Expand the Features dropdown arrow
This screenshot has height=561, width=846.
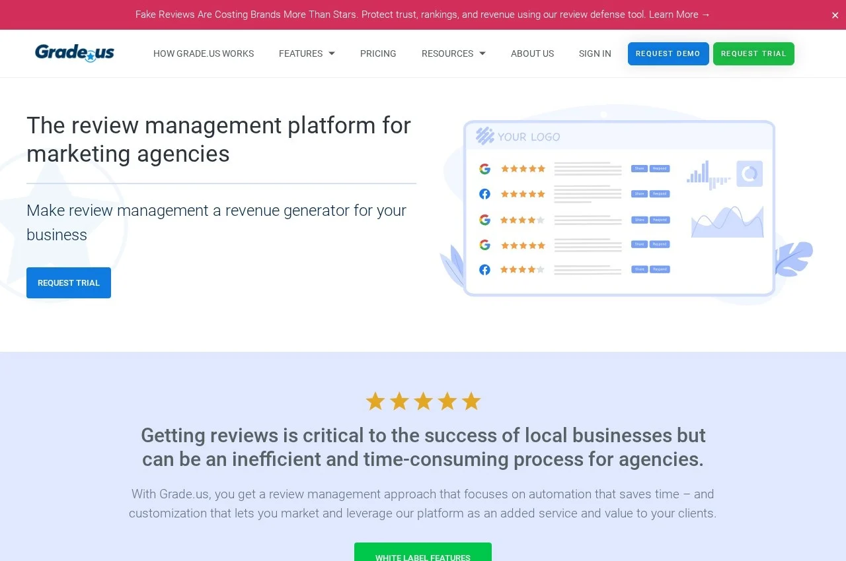(332, 53)
